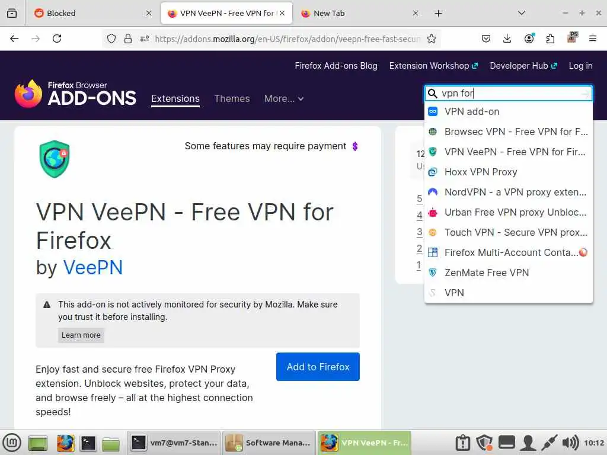Open the Pocket save icon
The height and width of the screenshot is (455, 607).
tap(486, 39)
